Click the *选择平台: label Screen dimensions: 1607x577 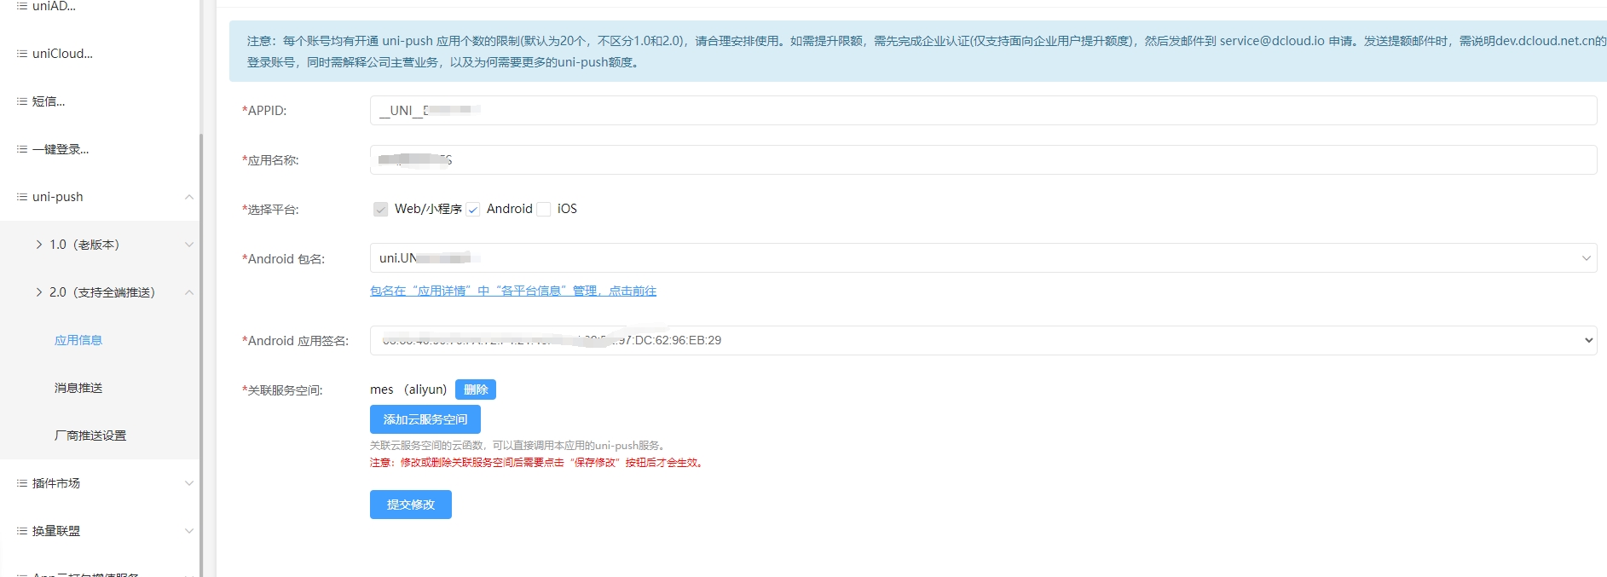coord(270,210)
